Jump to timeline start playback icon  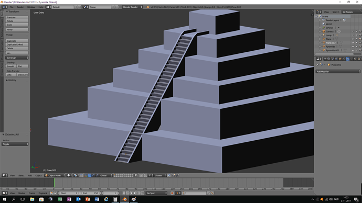[124, 193]
